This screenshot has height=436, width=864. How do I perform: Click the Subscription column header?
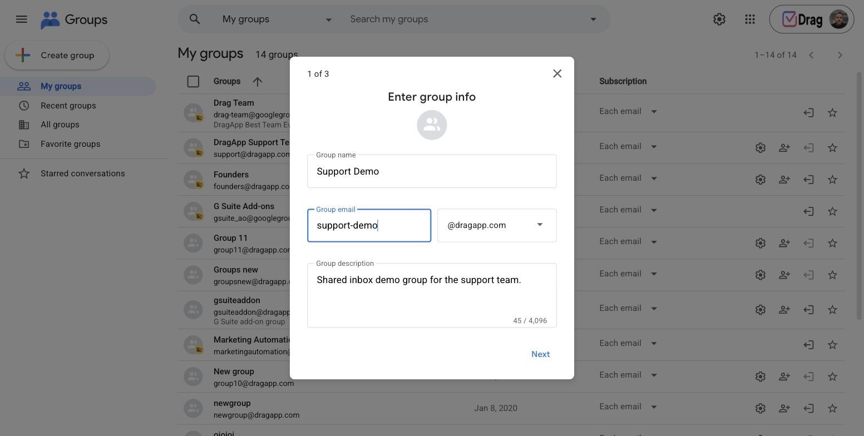tap(623, 82)
